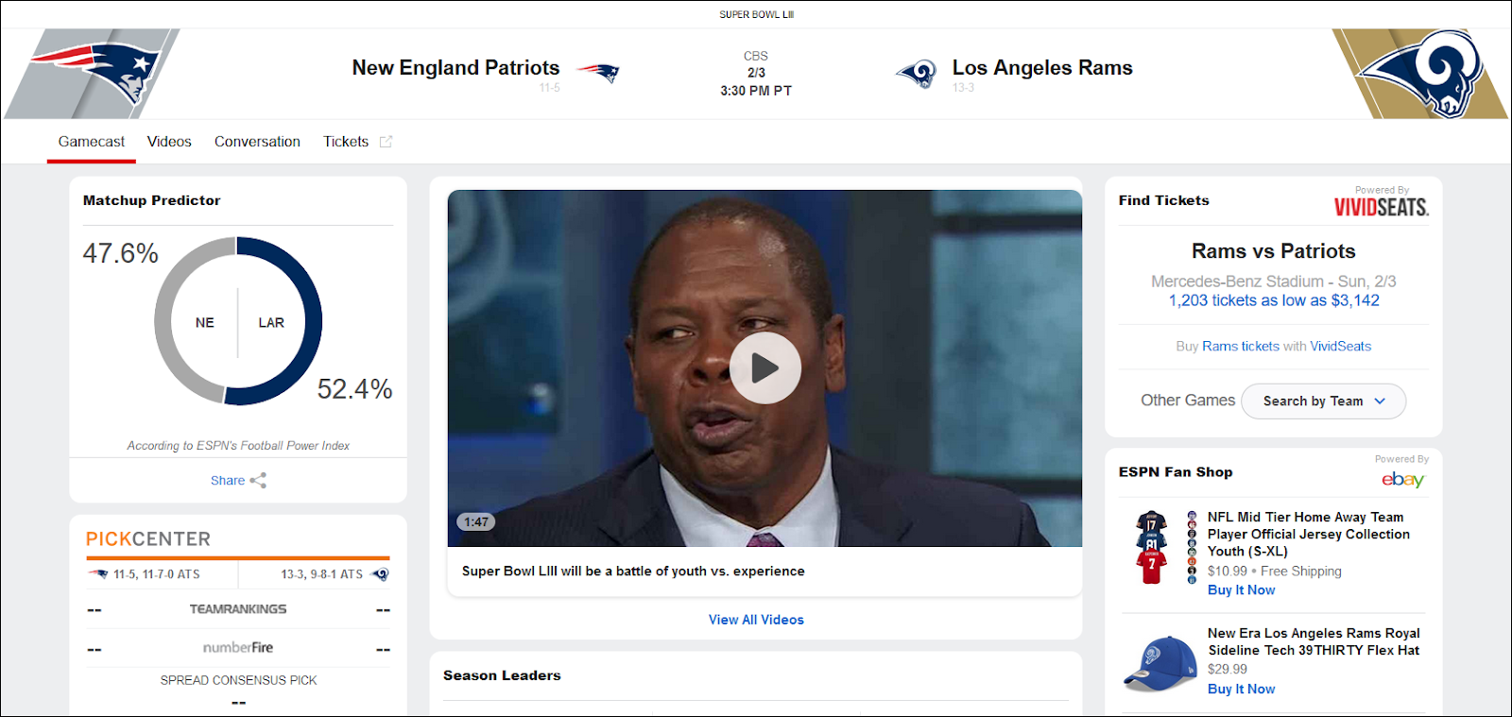
Task: Click SUPER BOWL LIII header label
Action: [x=756, y=14]
